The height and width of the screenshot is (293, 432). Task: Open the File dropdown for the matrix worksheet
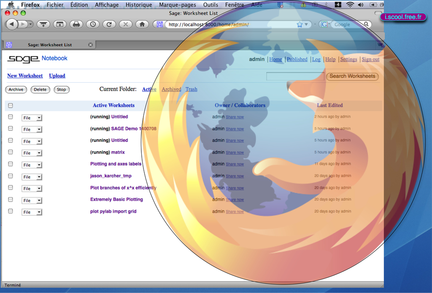pos(32,153)
